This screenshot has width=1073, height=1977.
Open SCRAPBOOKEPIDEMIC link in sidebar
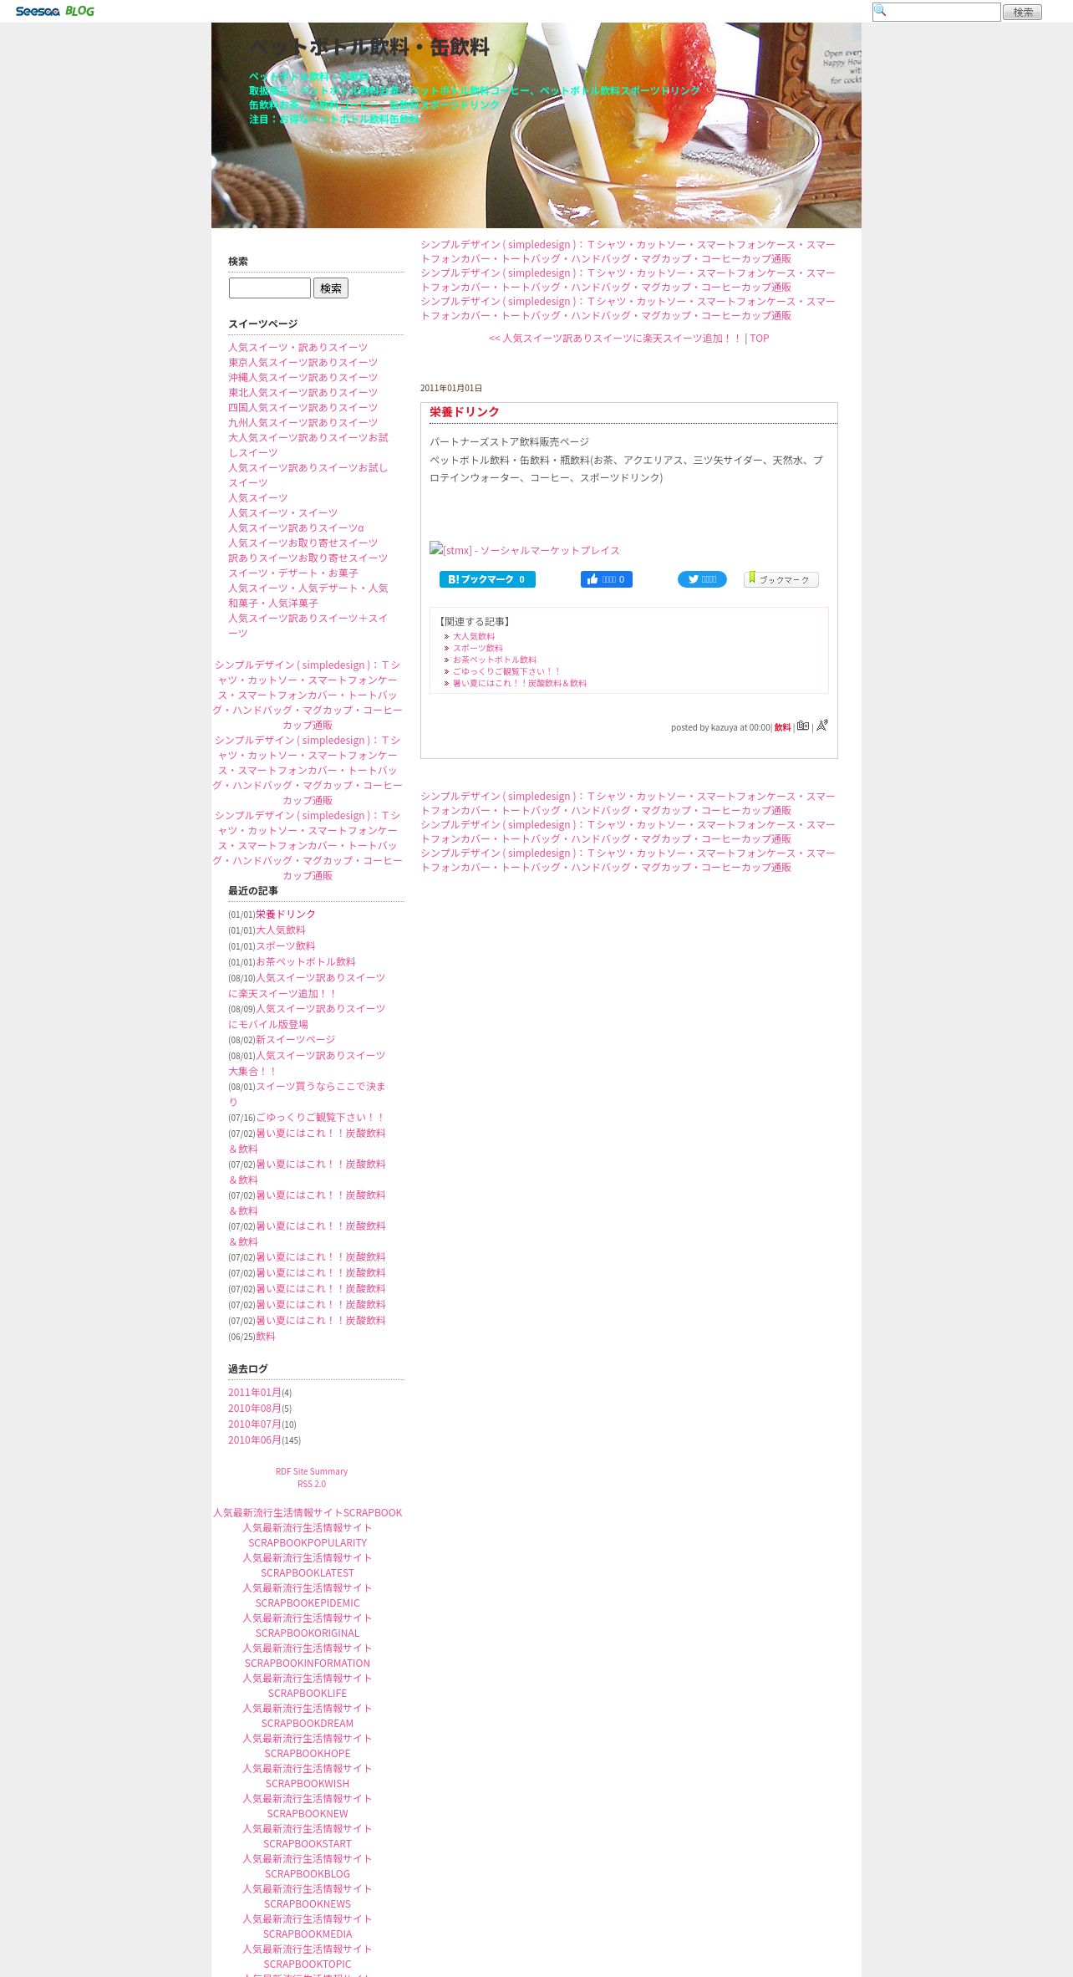coord(308,1596)
